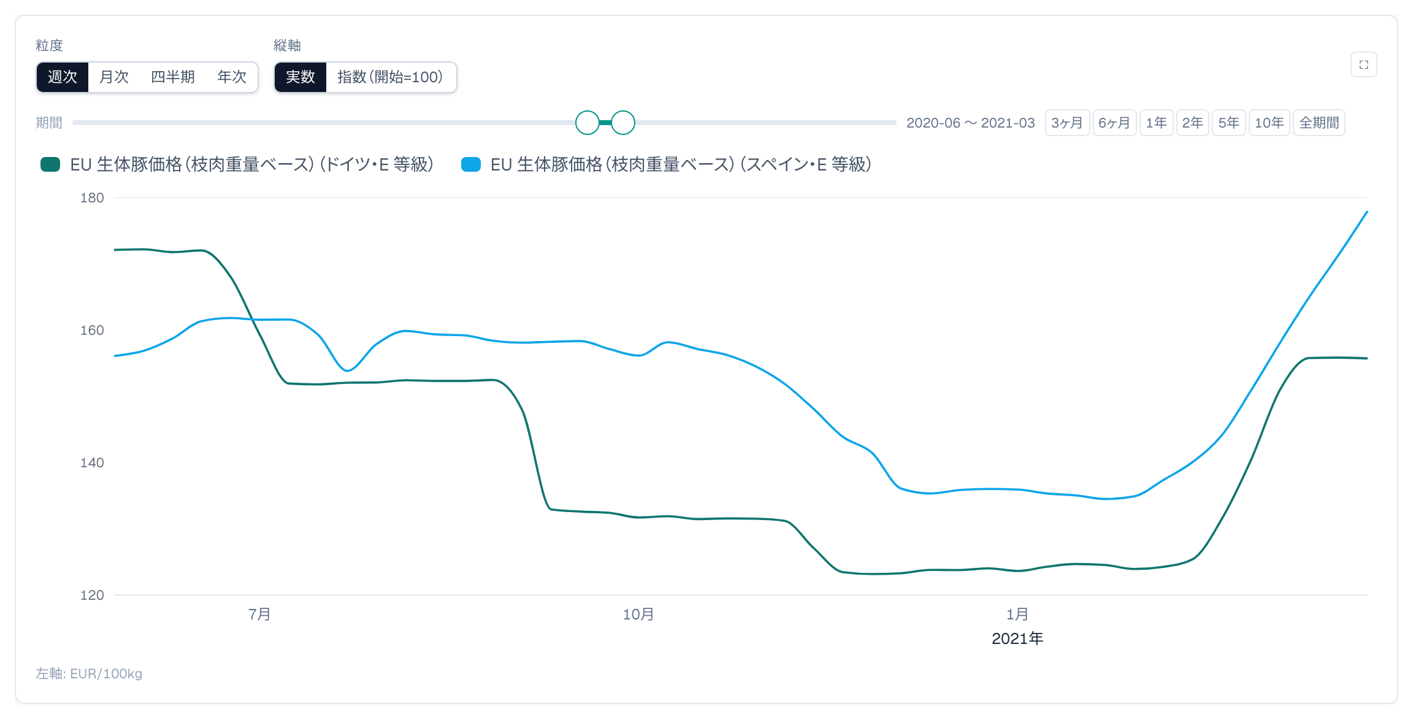The height and width of the screenshot is (720, 1413).
Task: Click the 1月 axis label
Action: [1017, 614]
